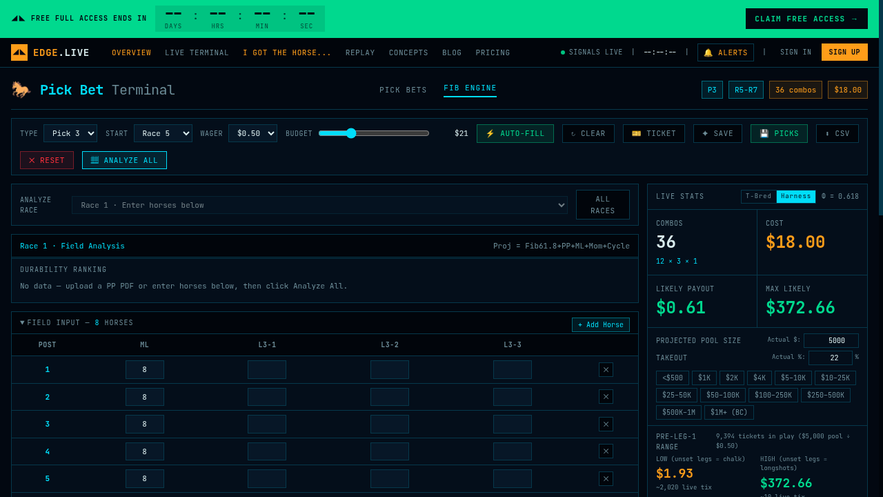The image size is (883, 497).
Task: Select the $100-250K pool size chip
Action: coord(773,396)
